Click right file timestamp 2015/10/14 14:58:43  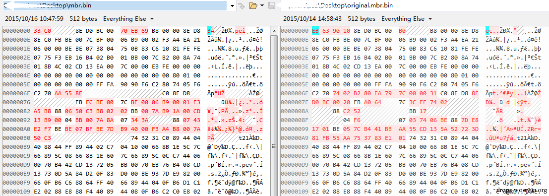tap(312, 18)
